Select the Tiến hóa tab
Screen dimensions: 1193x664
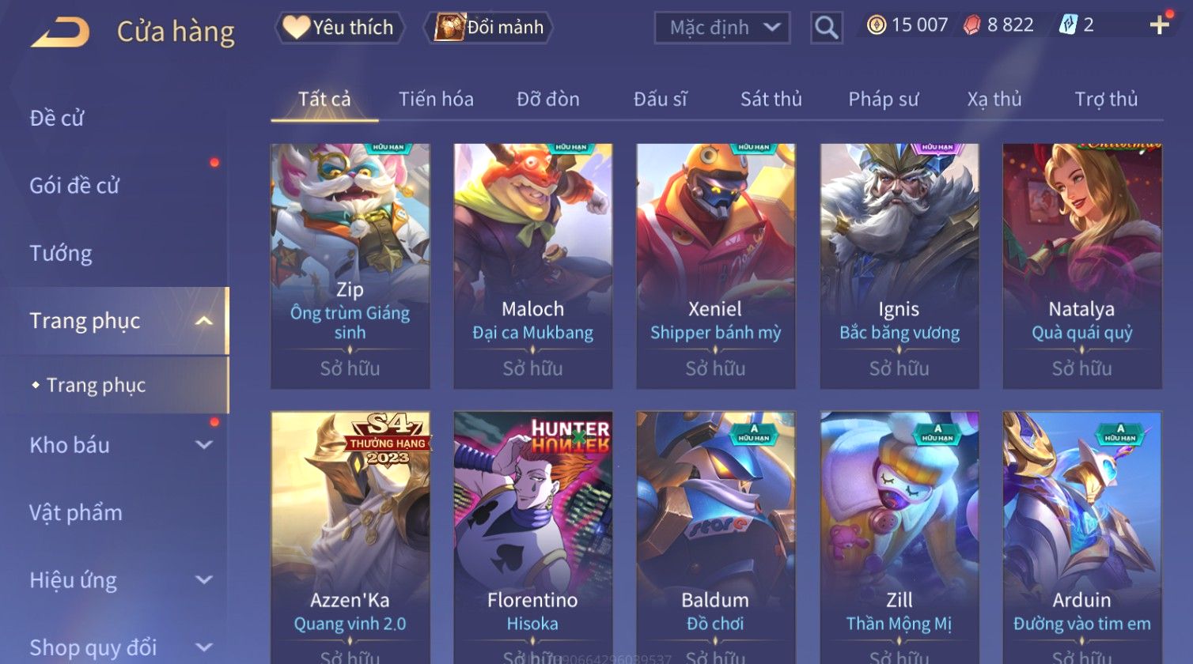tap(436, 100)
